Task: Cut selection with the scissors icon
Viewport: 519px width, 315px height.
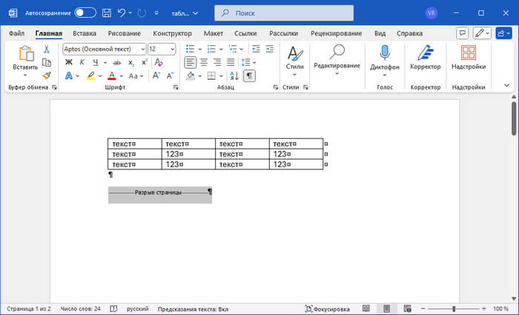Action: tap(47, 49)
